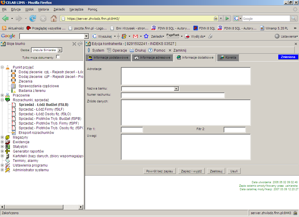Open the Winamp 5.35 PL bookmark
The image size is (299, 217).
tap(274, 28)
